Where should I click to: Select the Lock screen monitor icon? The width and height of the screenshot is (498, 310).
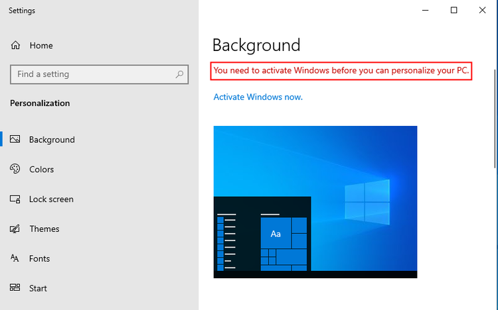point(15,199)
